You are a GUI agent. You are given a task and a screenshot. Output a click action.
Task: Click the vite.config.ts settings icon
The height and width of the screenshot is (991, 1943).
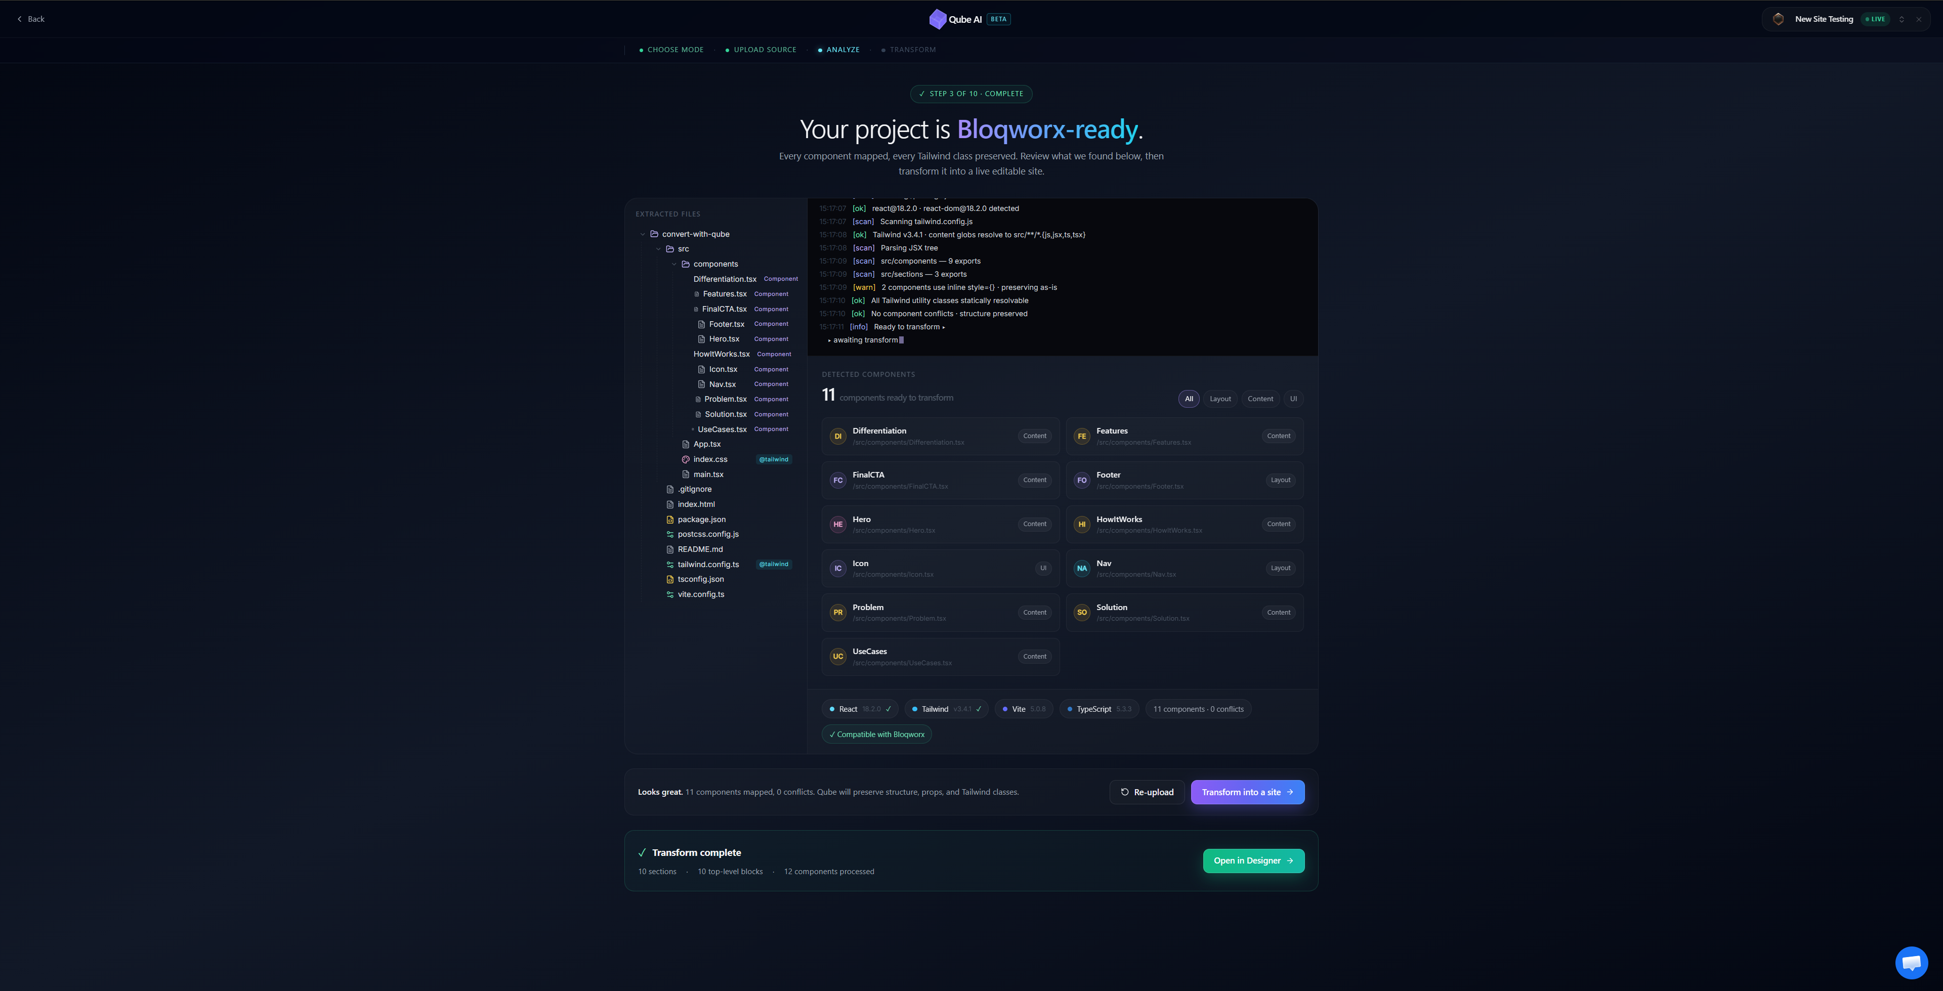click(x=670, y=594)
